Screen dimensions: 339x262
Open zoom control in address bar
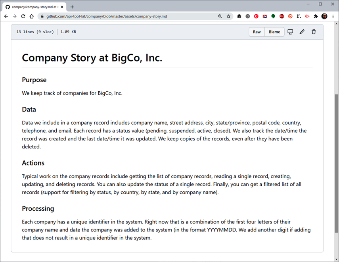pyautogui.click(x=220, y=16)
